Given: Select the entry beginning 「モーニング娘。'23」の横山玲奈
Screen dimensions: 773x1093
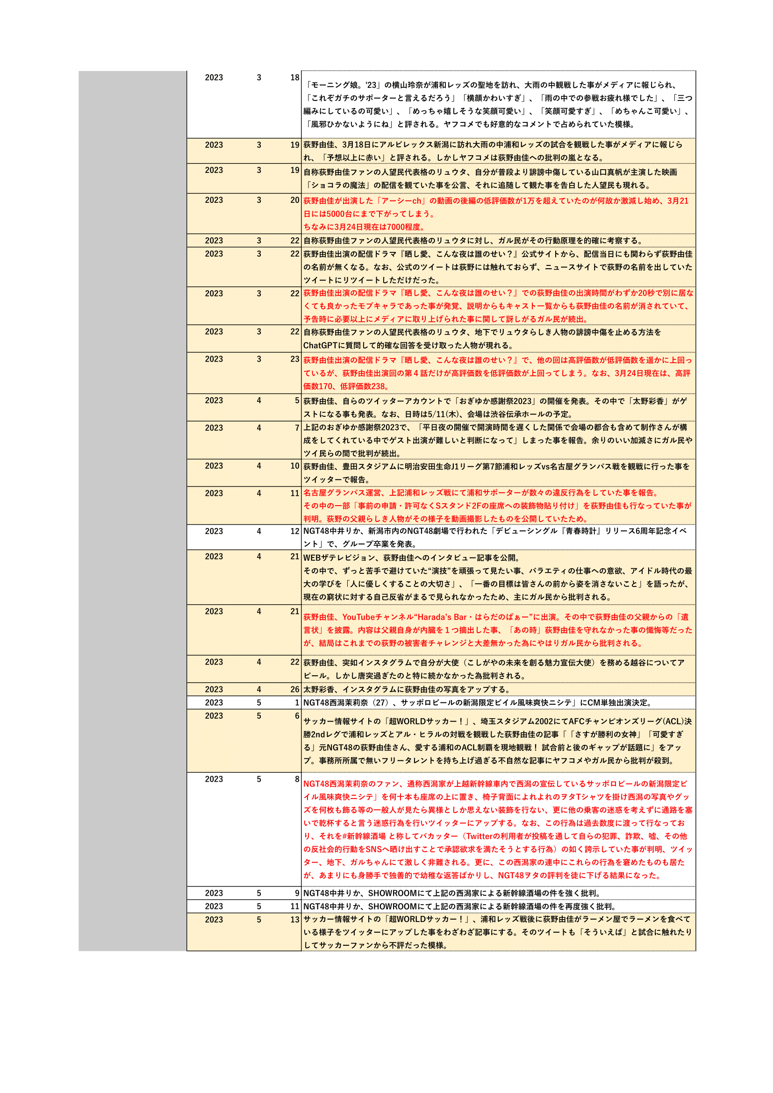Looking at the screenshot, I should click(498, 105).
